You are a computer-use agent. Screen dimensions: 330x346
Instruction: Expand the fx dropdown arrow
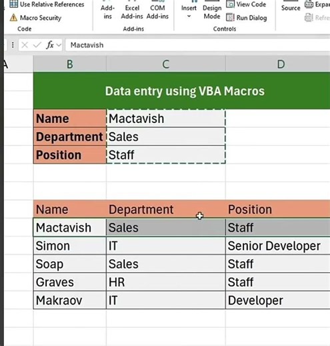click(x=59, y=45)
